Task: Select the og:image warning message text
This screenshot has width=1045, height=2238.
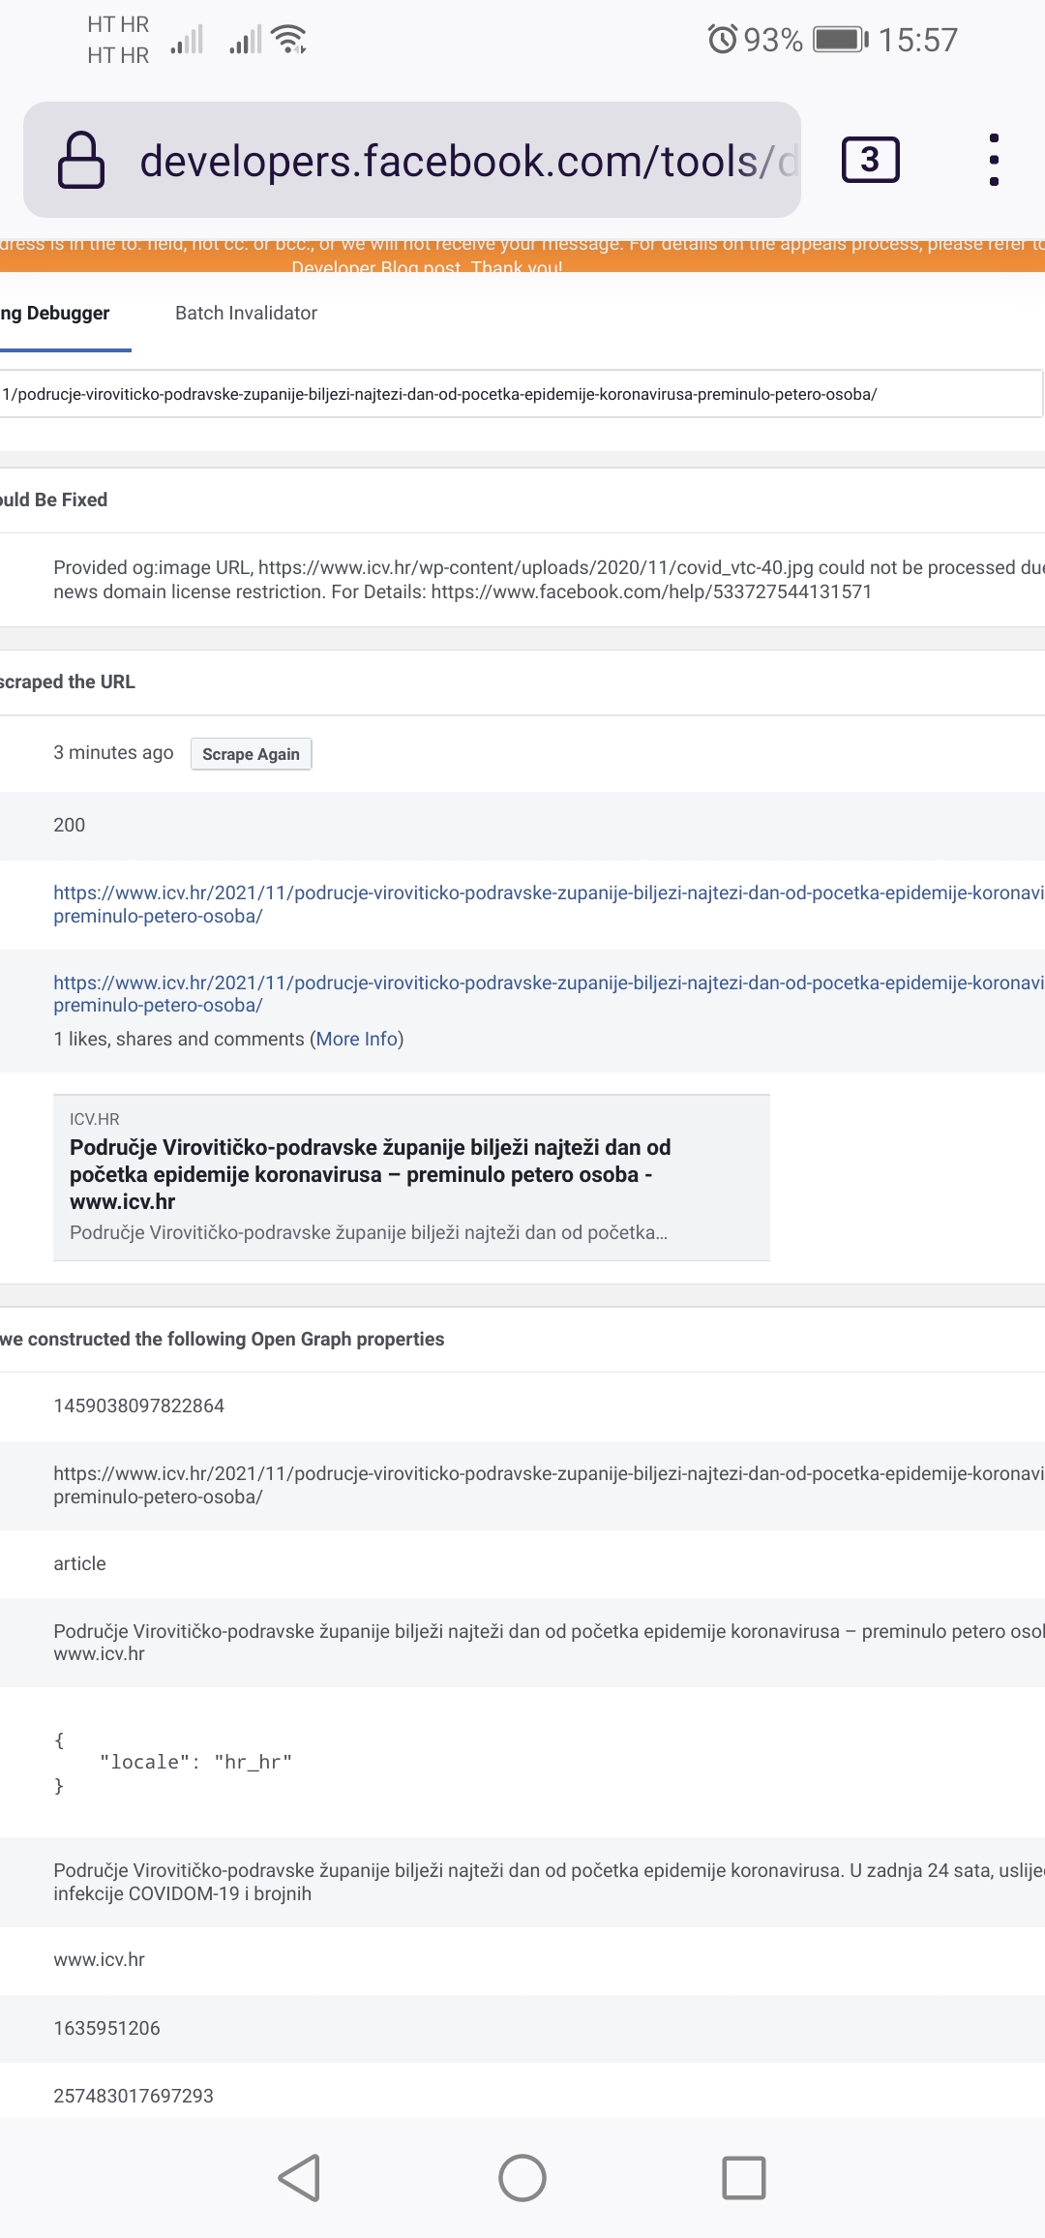Action: coord(549,580)
